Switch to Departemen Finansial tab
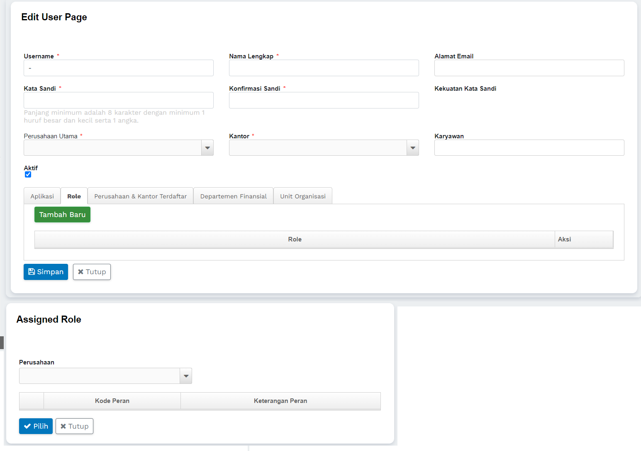Viewport: 641px width, 451px height. pyautogui.click(x=233, y=196)
